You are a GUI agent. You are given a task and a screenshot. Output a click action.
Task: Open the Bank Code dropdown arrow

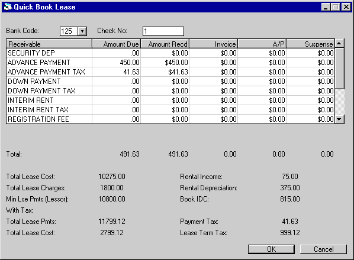click(82, 31)
